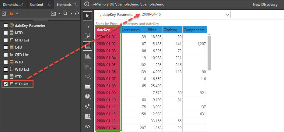Click the New Discovery button
This screenshot has height=132, width=284.
coord(265,5)
